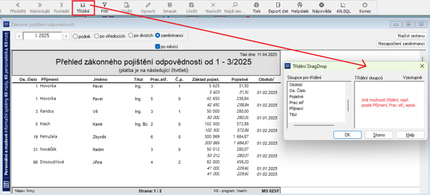Click the Načíst sestavu button

(411, 36)
